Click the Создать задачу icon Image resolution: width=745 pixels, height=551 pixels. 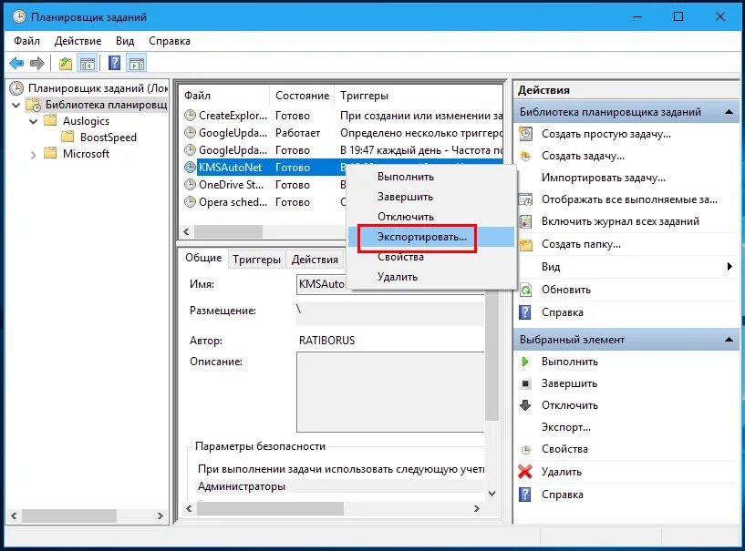[x=525, y=156]
